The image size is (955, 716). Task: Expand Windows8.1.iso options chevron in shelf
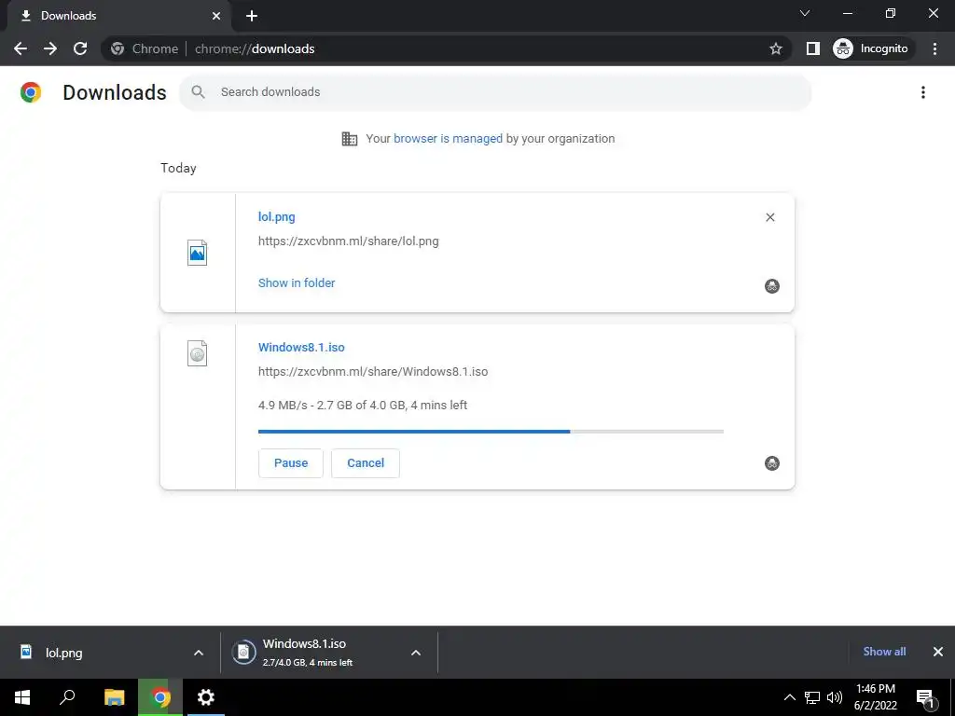click(416, 653)
